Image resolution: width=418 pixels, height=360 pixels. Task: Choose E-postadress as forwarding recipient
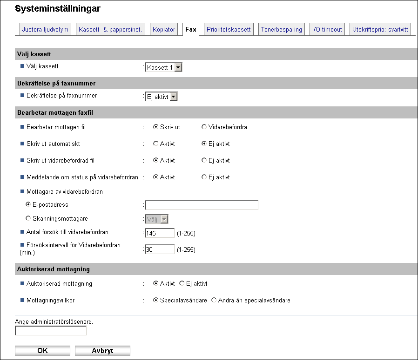coord(28,204)
